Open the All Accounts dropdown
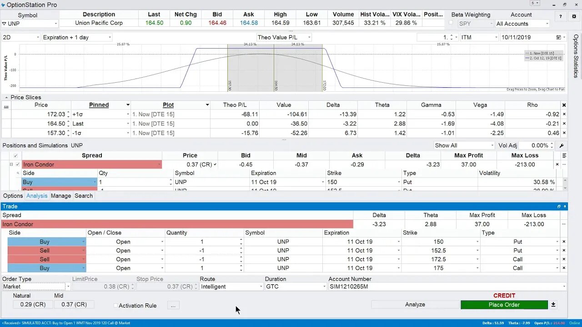This screenshot has height=327, width=582. 547,24
